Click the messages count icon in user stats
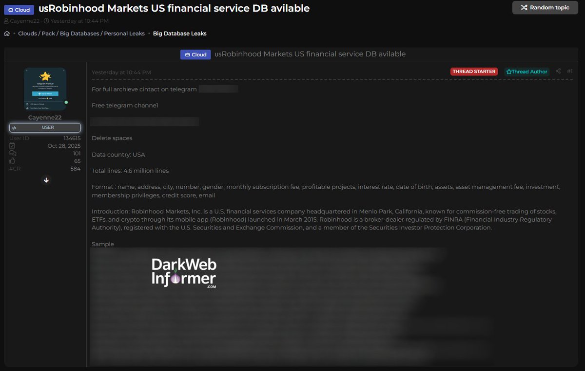Viewport: 585px width, 371px height. coord(13,154)
